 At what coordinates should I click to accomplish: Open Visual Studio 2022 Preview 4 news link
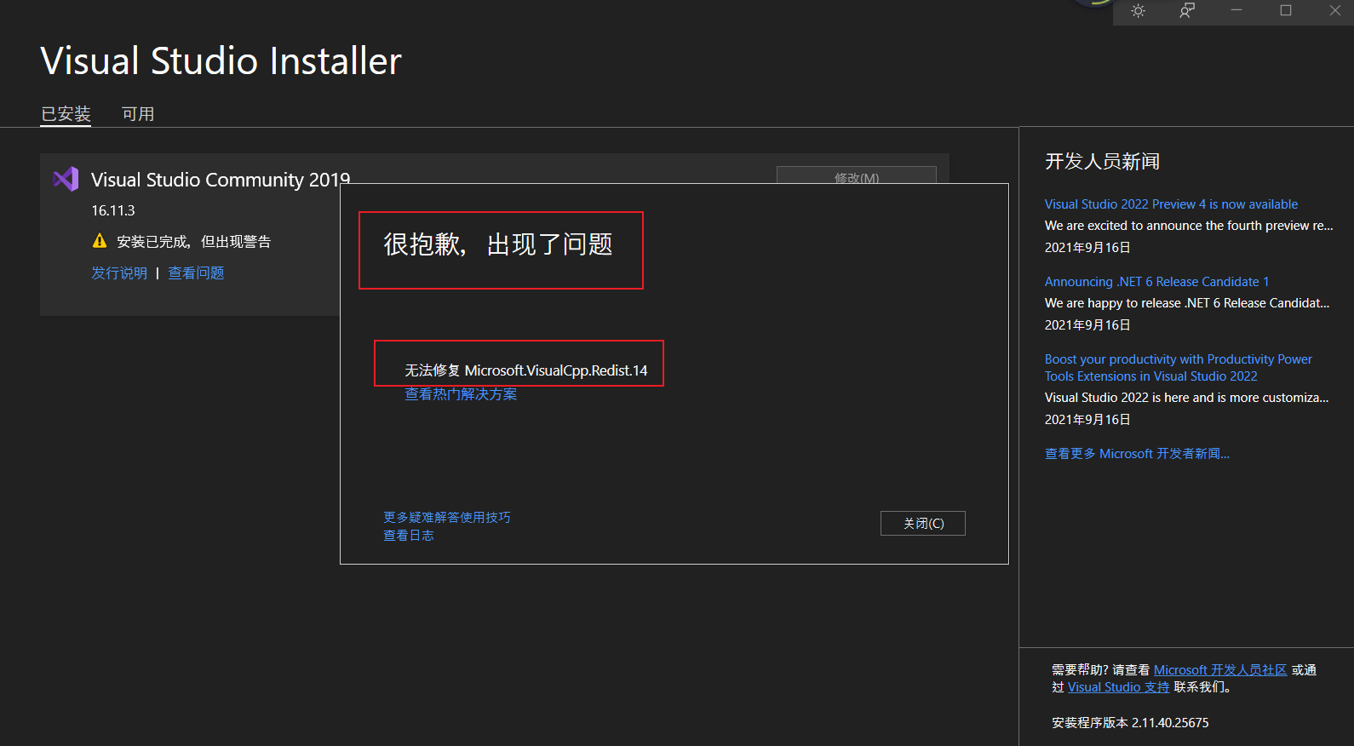click(1171, 204)
